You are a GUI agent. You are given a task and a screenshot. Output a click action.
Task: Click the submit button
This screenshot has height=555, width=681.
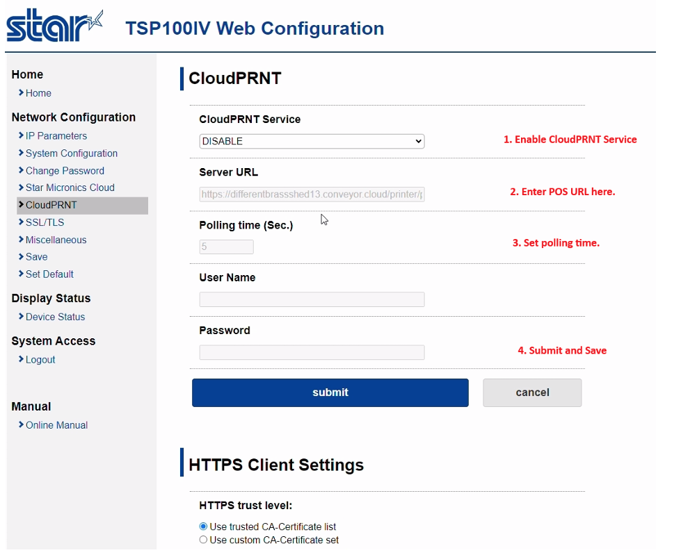click(x=330, y=393)
